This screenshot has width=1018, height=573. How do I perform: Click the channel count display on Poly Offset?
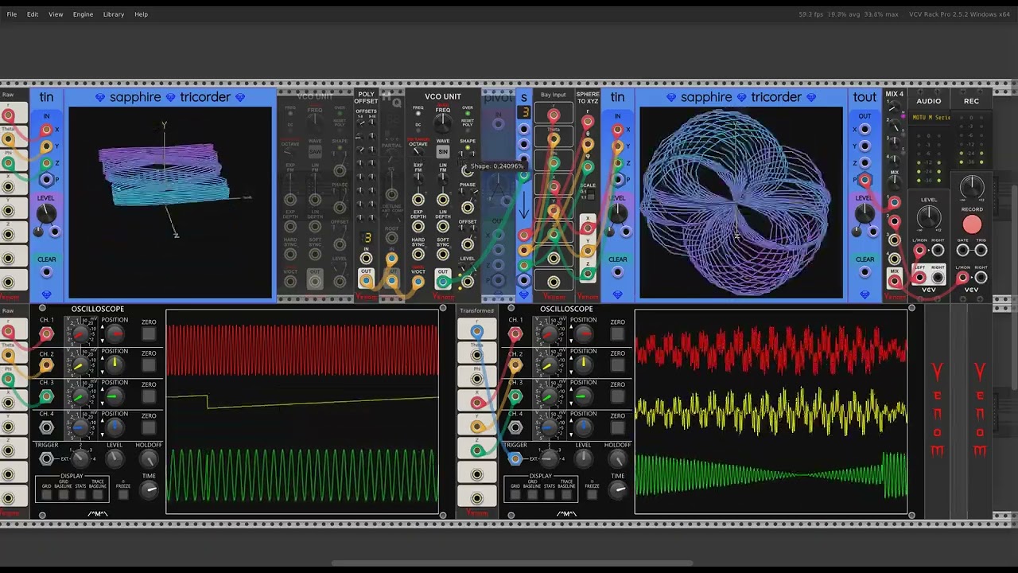click(367, 238)
